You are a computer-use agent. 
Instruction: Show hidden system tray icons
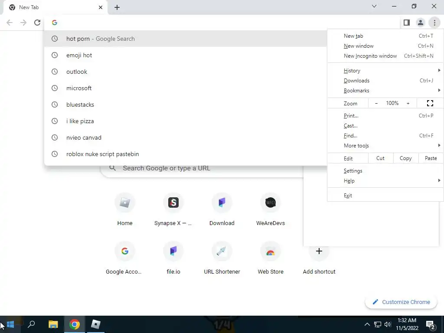coord(367,324)
